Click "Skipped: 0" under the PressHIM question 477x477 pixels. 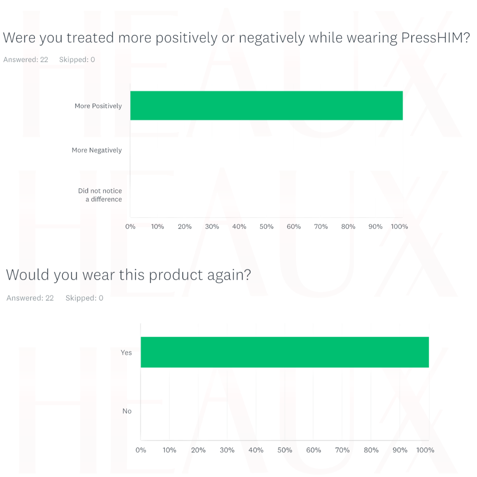point(77,60)
